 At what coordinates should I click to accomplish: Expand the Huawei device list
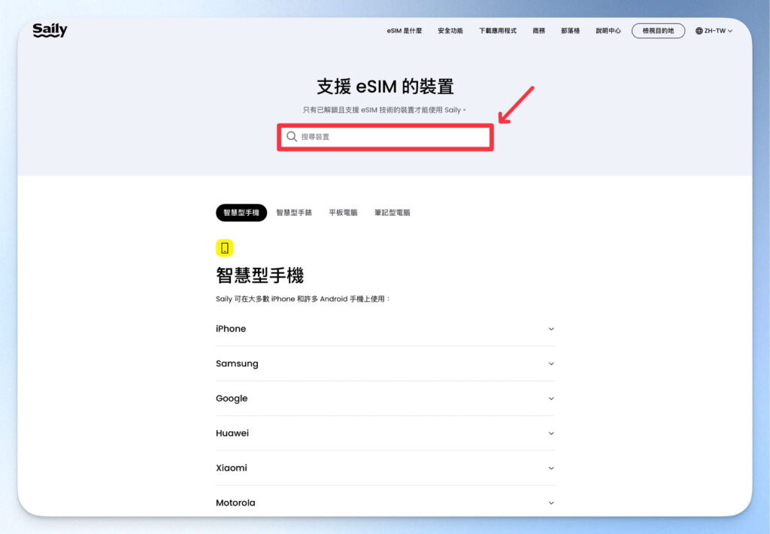pos(385,433)
